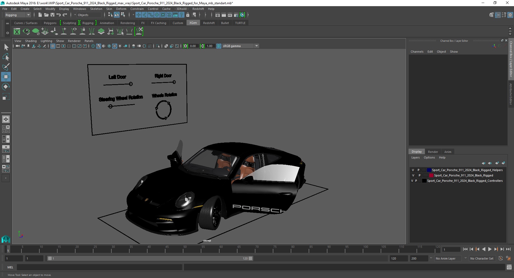Go to end of playback range
The height and width of the screenshot is (278, 514).
click(508, 249)
